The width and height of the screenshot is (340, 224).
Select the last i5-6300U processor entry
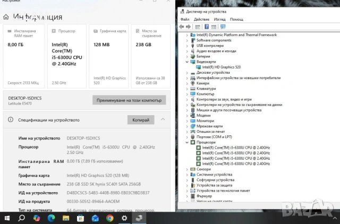click(236, 164)
